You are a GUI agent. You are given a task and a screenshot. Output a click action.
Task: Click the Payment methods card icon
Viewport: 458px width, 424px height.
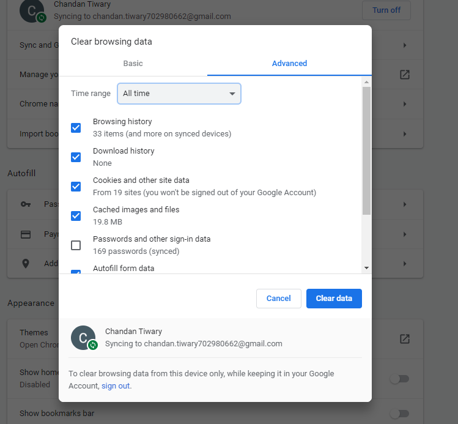(x=26, y=234)
